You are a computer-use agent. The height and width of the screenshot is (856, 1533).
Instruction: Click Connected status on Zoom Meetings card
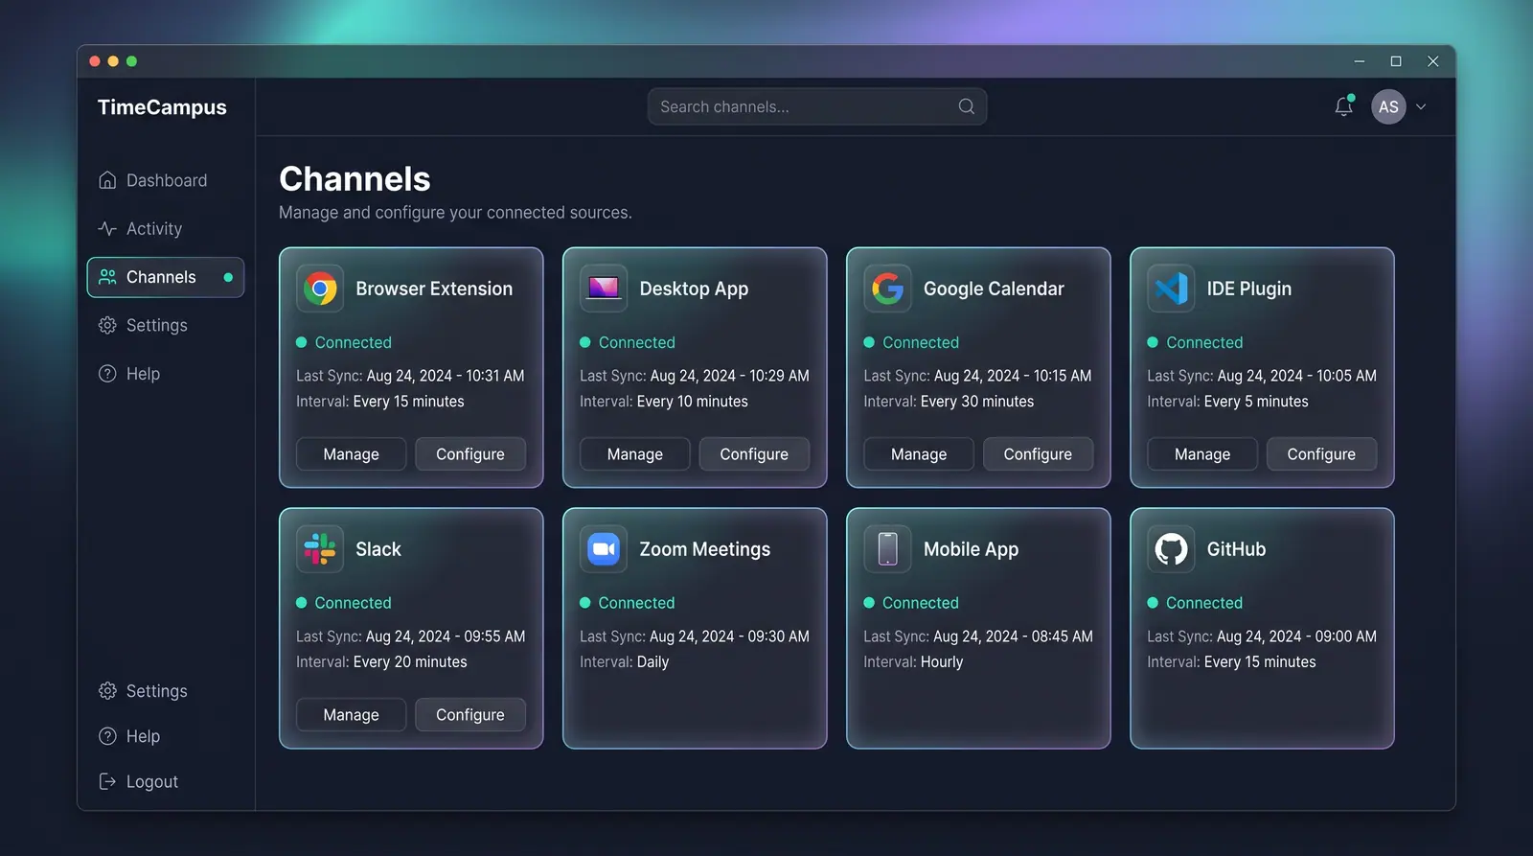pyautogui.click(x=628, y=603)
